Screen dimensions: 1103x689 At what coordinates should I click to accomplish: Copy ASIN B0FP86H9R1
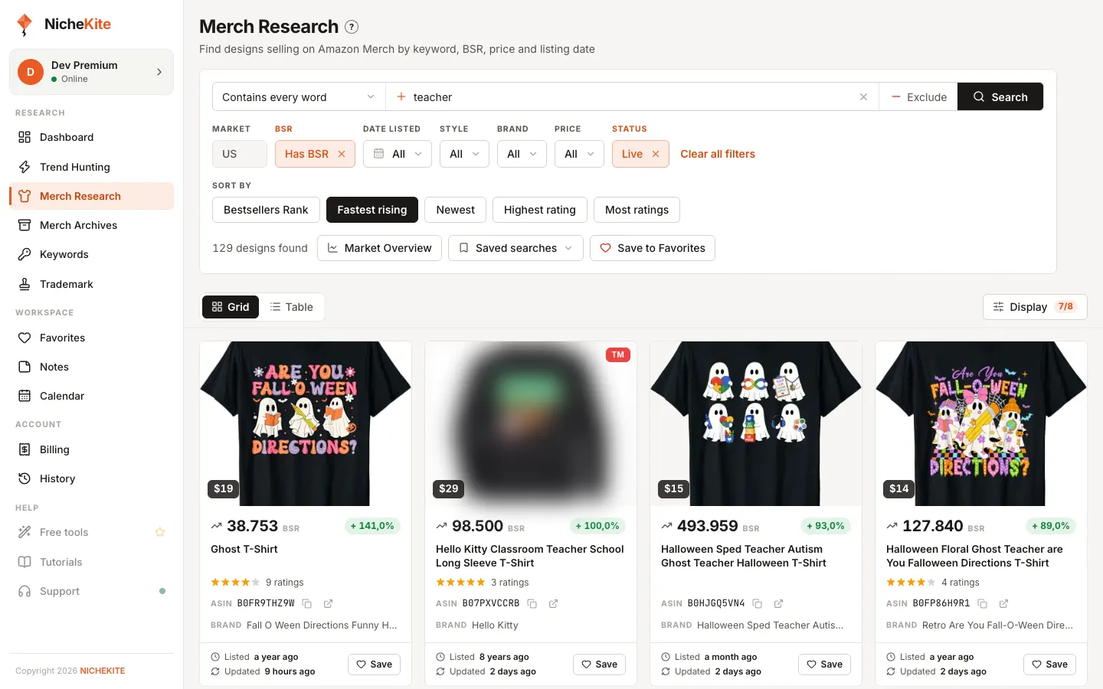983,603
